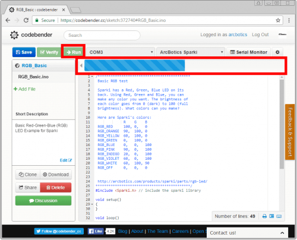Bookmark this page with the star icon
Image resolution: width=297 pixels, height=240 pixels.
(x=278, y=20)
